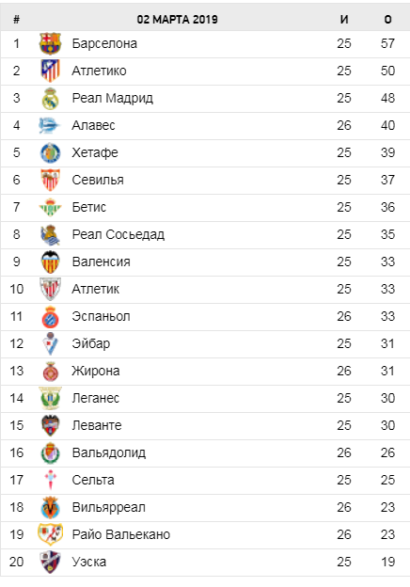This screenshot has height=587, width=410.
Task: Click the Эспаньол round crest
Action: tap(50, 317)
